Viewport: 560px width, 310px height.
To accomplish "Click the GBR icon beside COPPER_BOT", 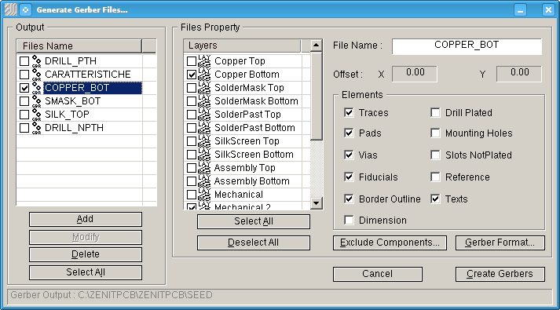I will point(36,88).
